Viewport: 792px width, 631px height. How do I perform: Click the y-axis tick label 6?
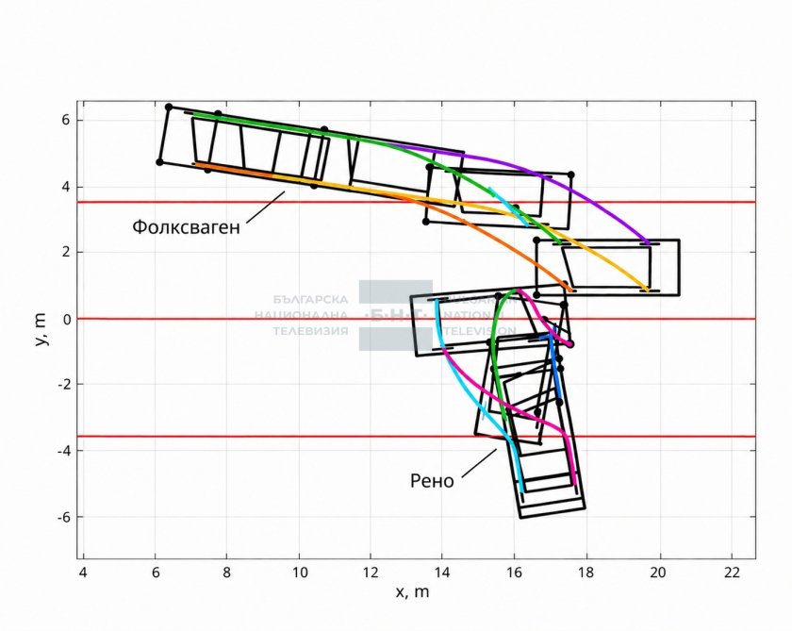(66, 120)
